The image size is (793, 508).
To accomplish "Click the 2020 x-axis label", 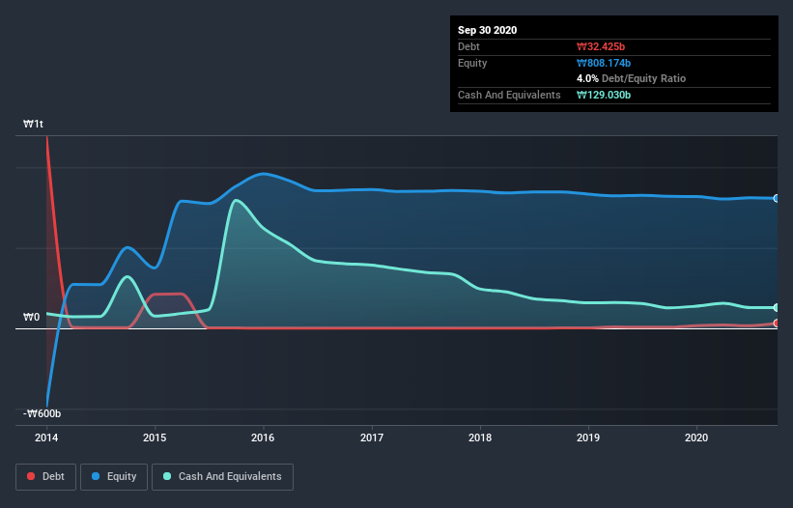I will (x=696, y=437).
